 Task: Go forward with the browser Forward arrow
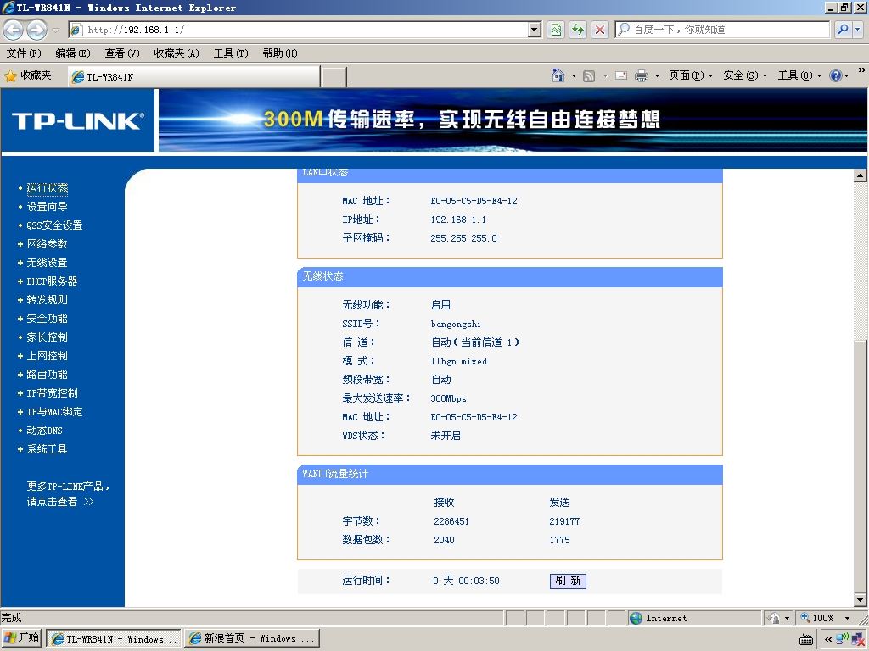pyautogui.click(x=36, y=30)
